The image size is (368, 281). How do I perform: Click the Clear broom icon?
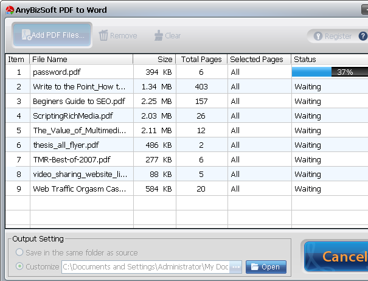[x=159, y=35]
